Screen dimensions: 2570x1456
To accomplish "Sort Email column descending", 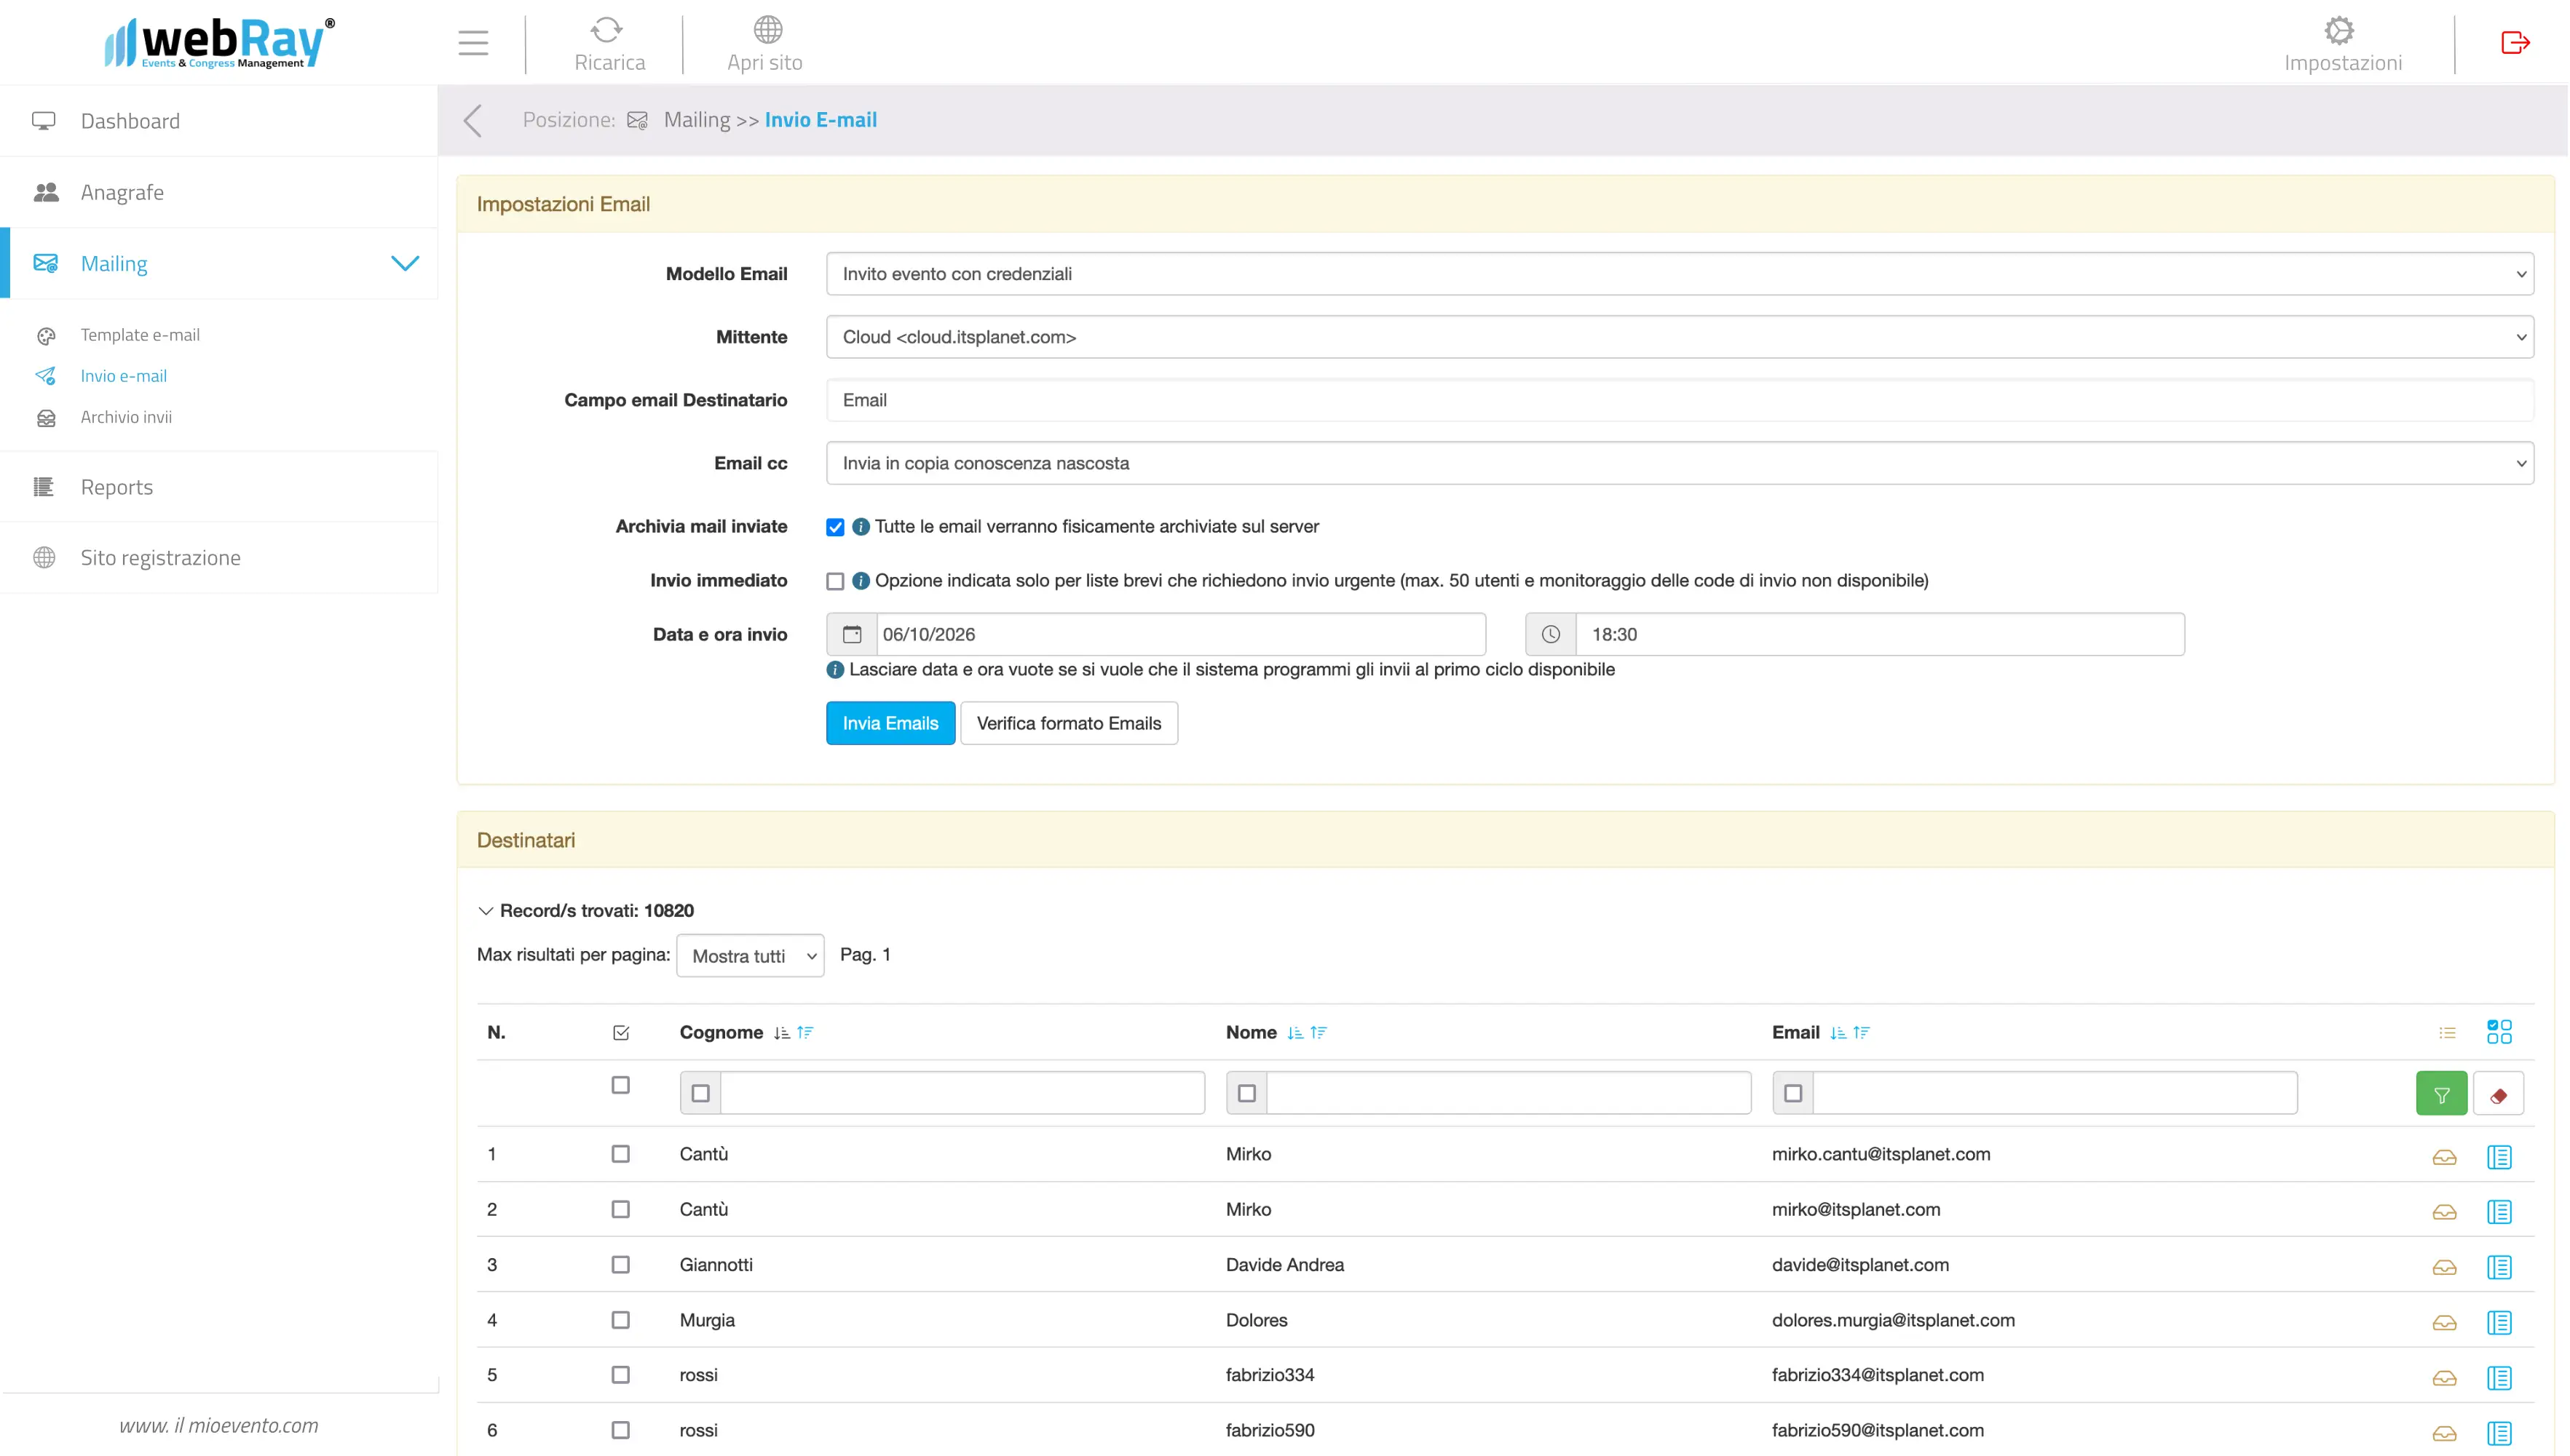I will pos(1861,1033).
